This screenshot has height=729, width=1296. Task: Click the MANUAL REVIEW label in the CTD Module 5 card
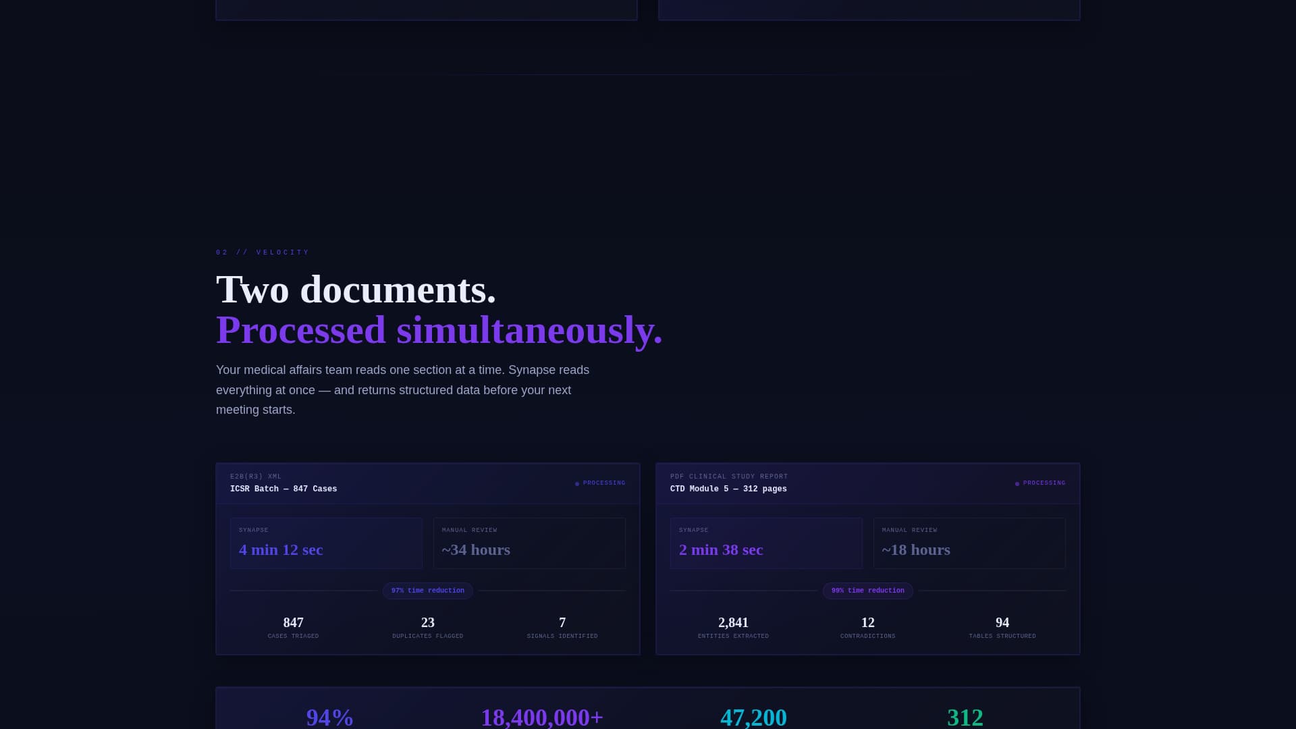click(910, 531)
